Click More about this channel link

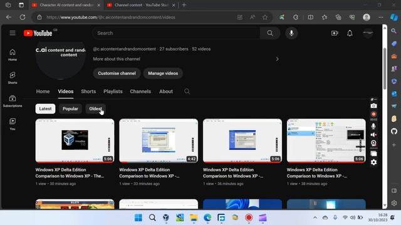tap(117, 59)
